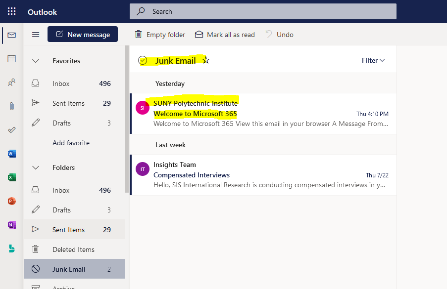Open the Welcome to Microsoft 365 email
The width and height of the screenshot is (447, 289).
click(x=263, y=114)
